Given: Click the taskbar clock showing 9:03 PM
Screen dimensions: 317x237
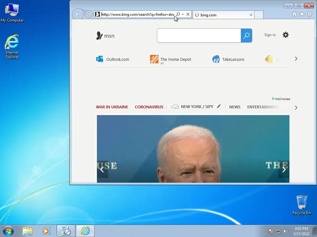Looking at the screenshot, I should (x=301, y=231).
